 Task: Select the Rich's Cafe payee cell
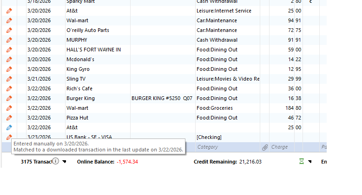coord(79,88)
